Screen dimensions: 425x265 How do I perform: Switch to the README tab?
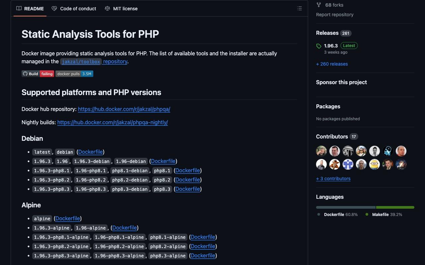point(30,9)
